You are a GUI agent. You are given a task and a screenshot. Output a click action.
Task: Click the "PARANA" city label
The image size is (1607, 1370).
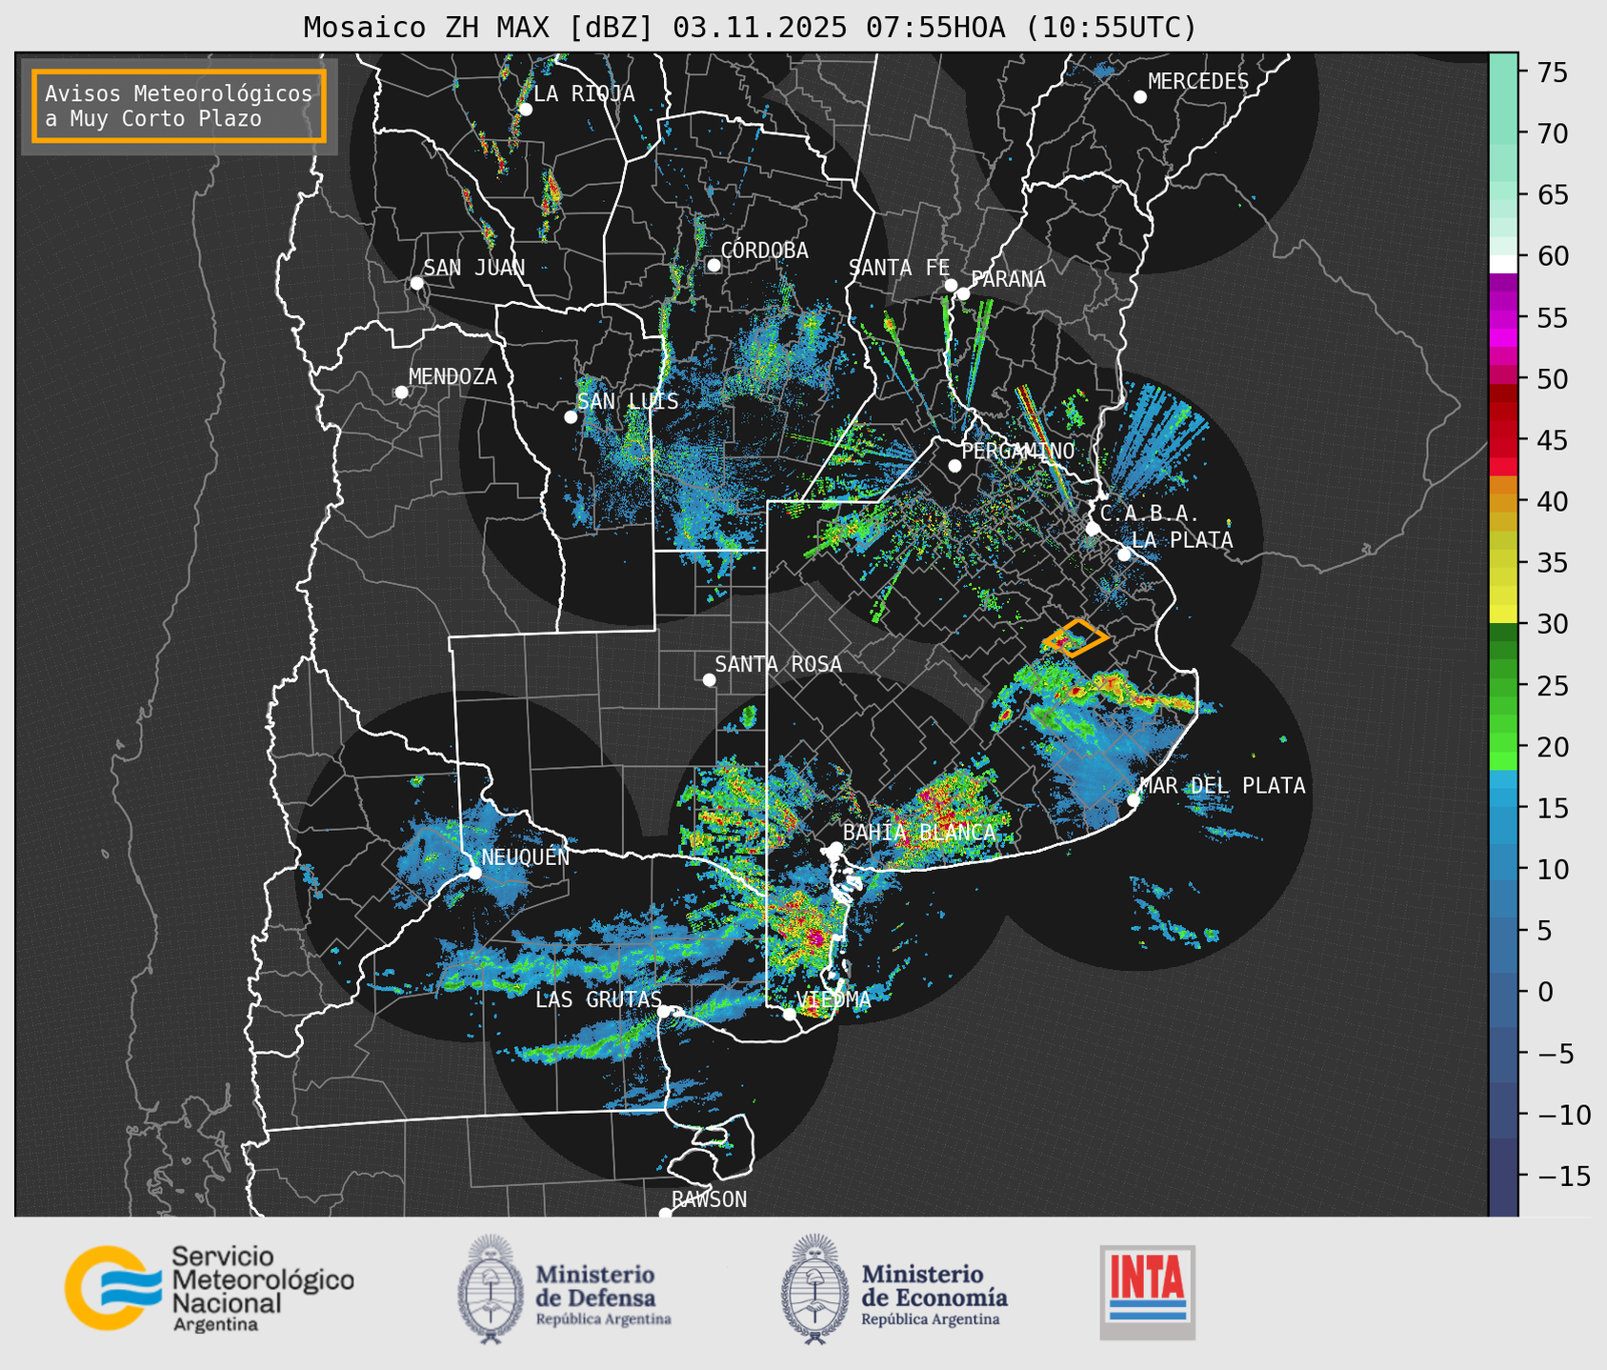click(1008, 279)
